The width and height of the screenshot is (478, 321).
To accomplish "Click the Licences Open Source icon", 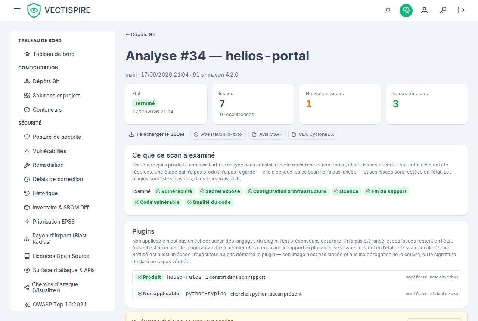I will click(x=27, y=256).
